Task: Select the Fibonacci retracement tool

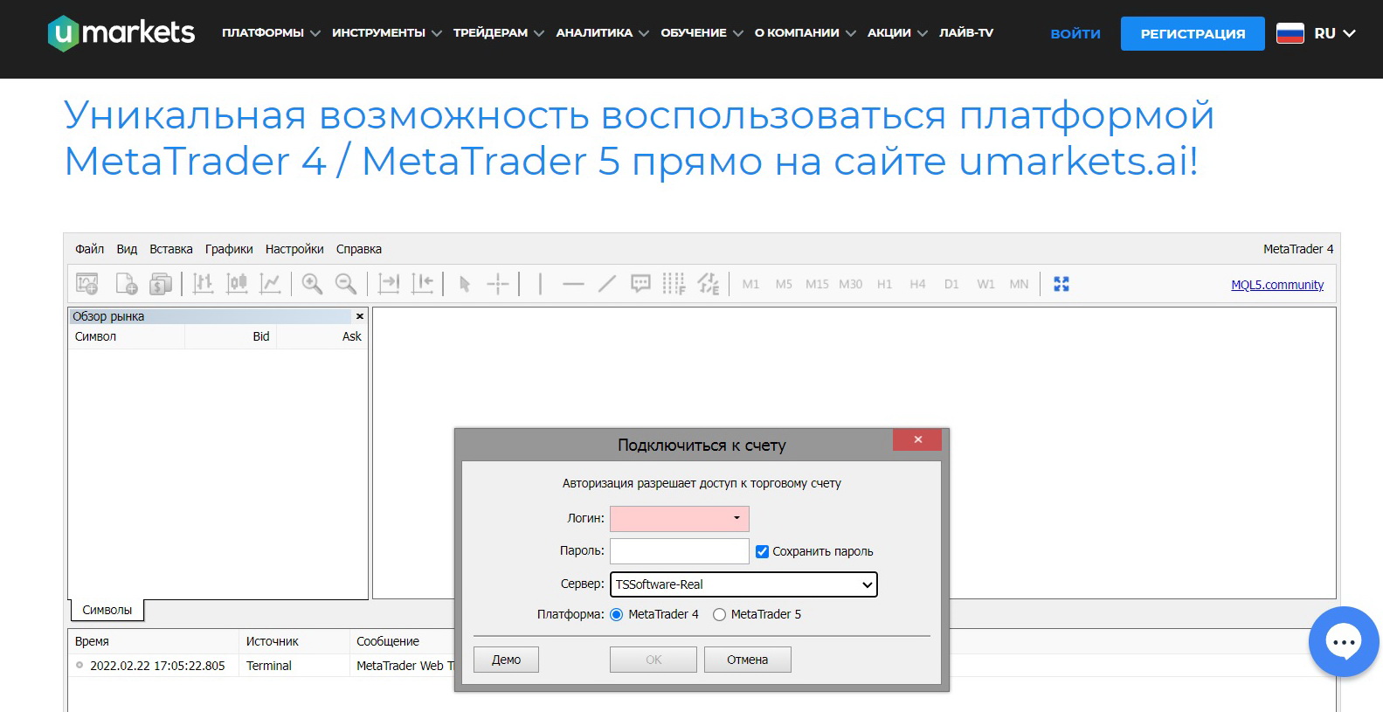Action: (674, 284)
